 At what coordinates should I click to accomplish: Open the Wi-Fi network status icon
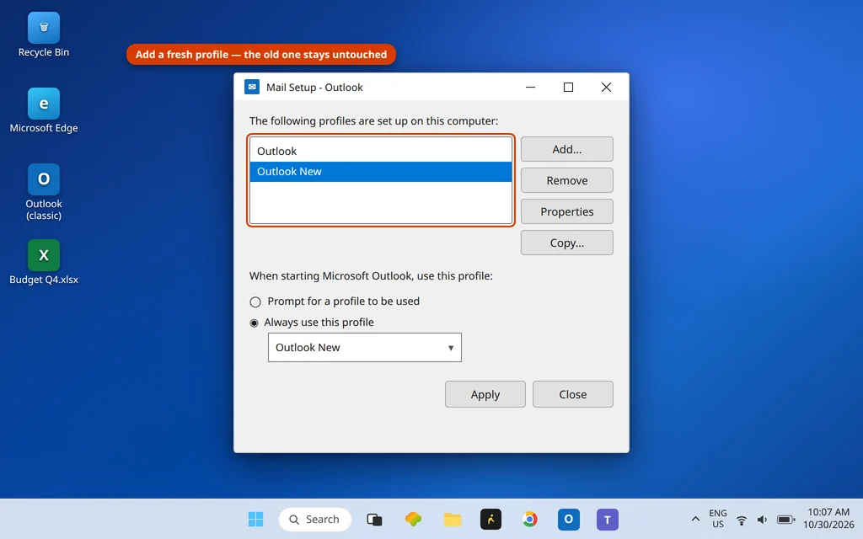742,520
